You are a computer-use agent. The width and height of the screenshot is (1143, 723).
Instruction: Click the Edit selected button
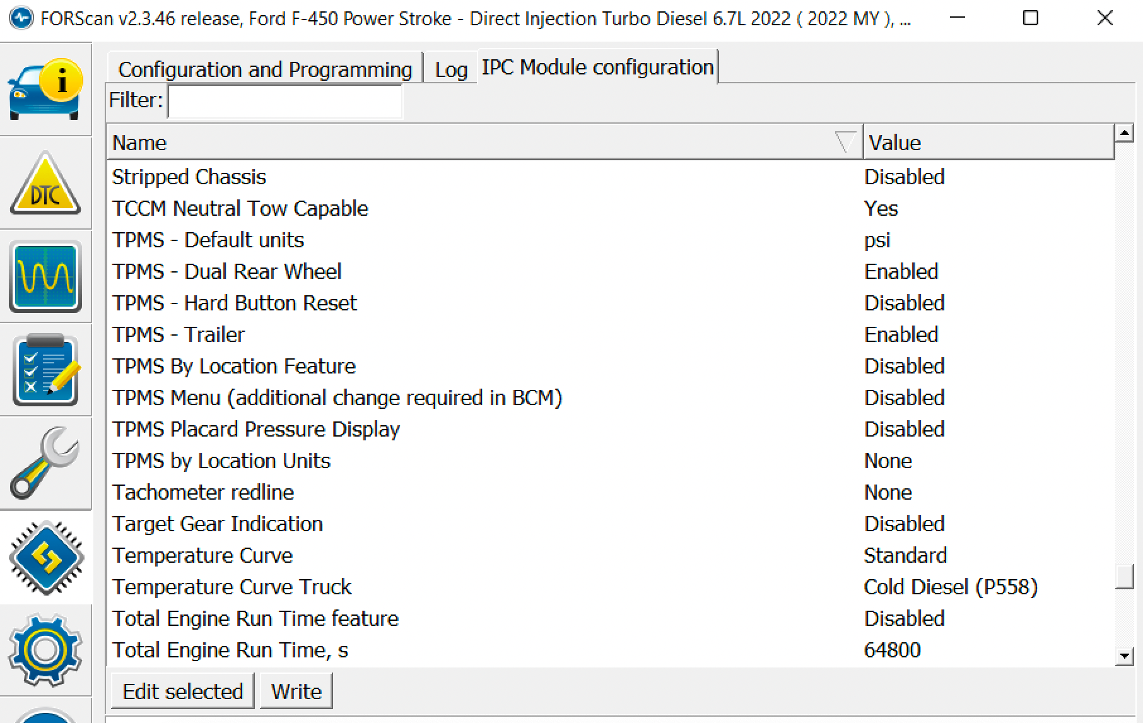(182, 691)
